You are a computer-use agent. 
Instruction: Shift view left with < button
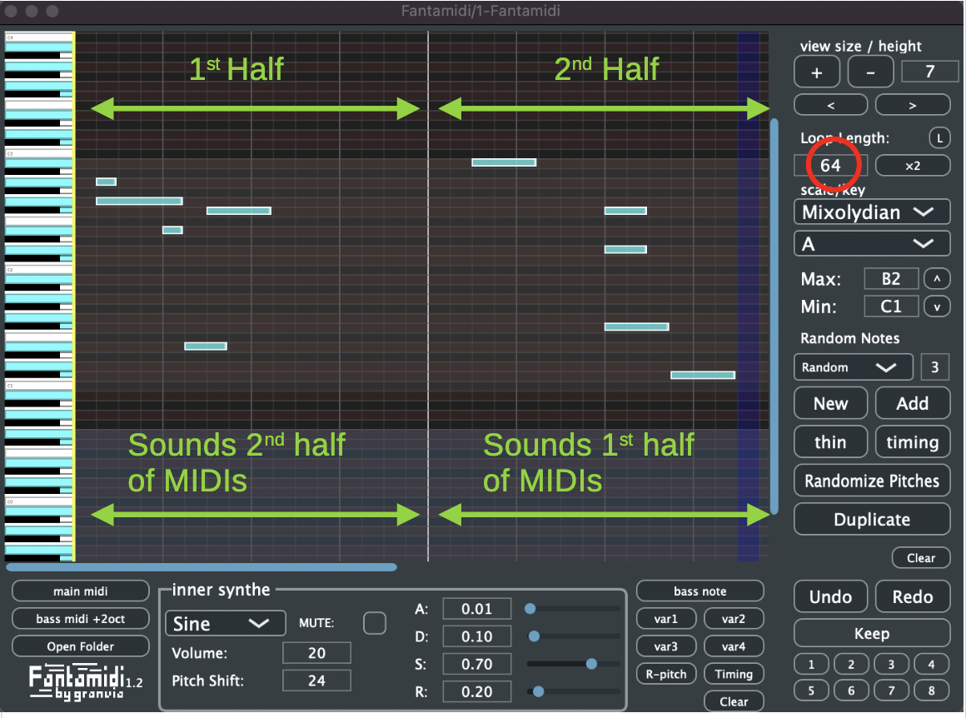click(830, 106)
